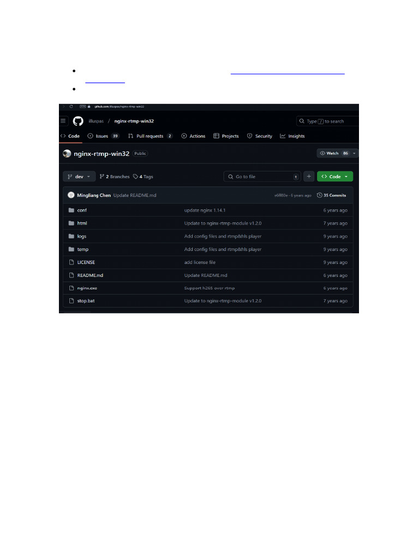The height and width of the screenshot is (559, 419).
Task: Switch to the Code tab
Action: coord(70,136)
